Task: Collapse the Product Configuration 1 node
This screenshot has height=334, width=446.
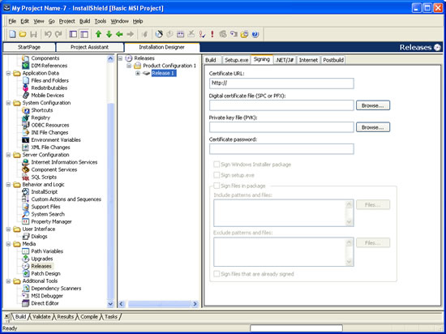Action: pyautogui.click(x=129, y=66)
